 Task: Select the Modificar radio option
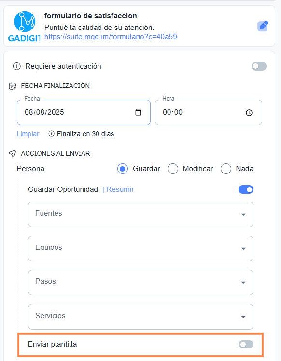(173, 169)
